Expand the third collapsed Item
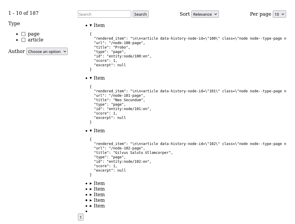The width and height of the screenshot is (295, 224). click(x=97, y=194)
